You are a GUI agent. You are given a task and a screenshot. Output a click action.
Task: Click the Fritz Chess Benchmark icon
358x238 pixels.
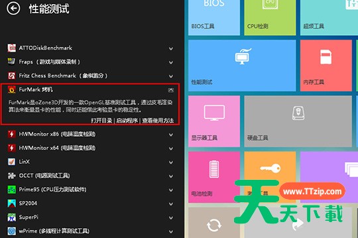point(12,75)
